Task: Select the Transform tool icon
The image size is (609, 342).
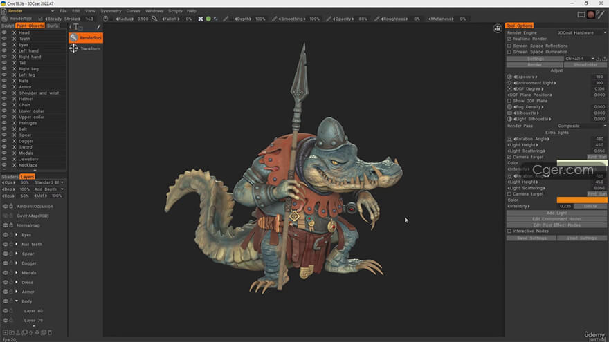Action: click(x=73, y=48)
